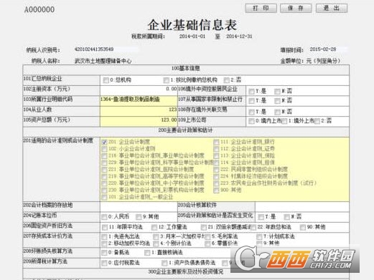Click the 保存 save button
Image resolution: width=374 pixels, height=280 pixels.
[296, 9]
